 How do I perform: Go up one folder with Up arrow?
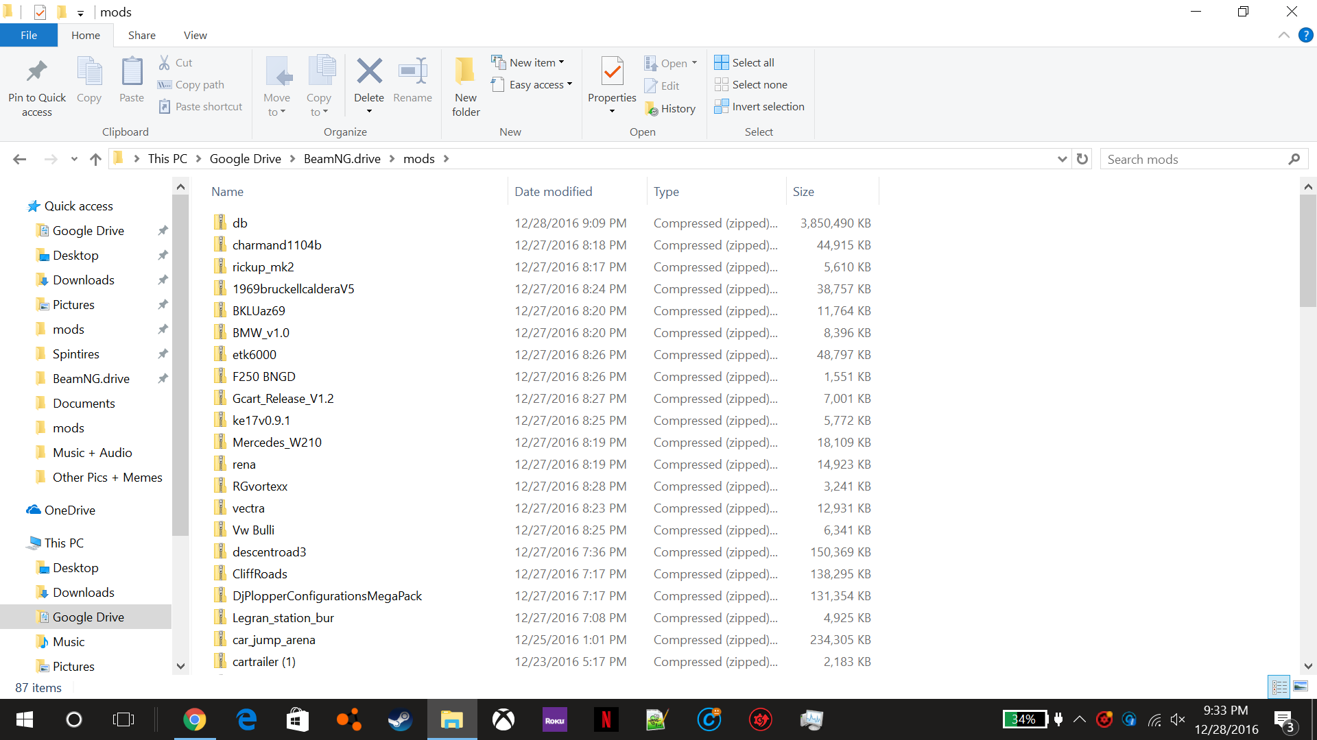(x=95, y=159)
